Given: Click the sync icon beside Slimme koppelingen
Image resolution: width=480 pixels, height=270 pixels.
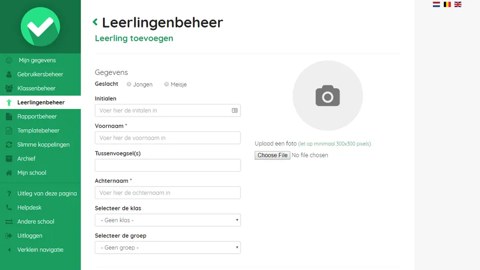Looking at the screenshot, I should click(9, 145).
